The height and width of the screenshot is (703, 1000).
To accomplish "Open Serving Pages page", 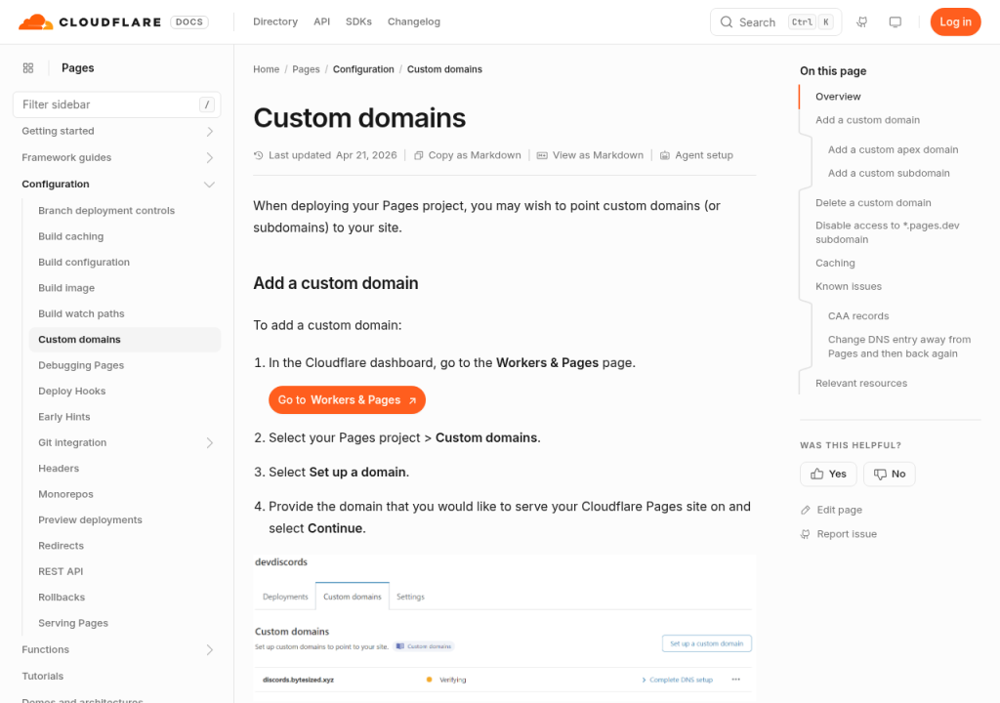I will point(73,623).
